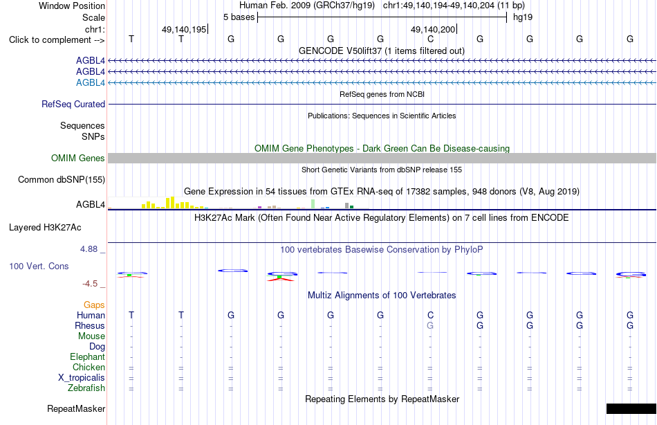Click the light-blue AGBL4 transcript label
This screenshot has width=657, height=425.
click(x=91, y=82)
